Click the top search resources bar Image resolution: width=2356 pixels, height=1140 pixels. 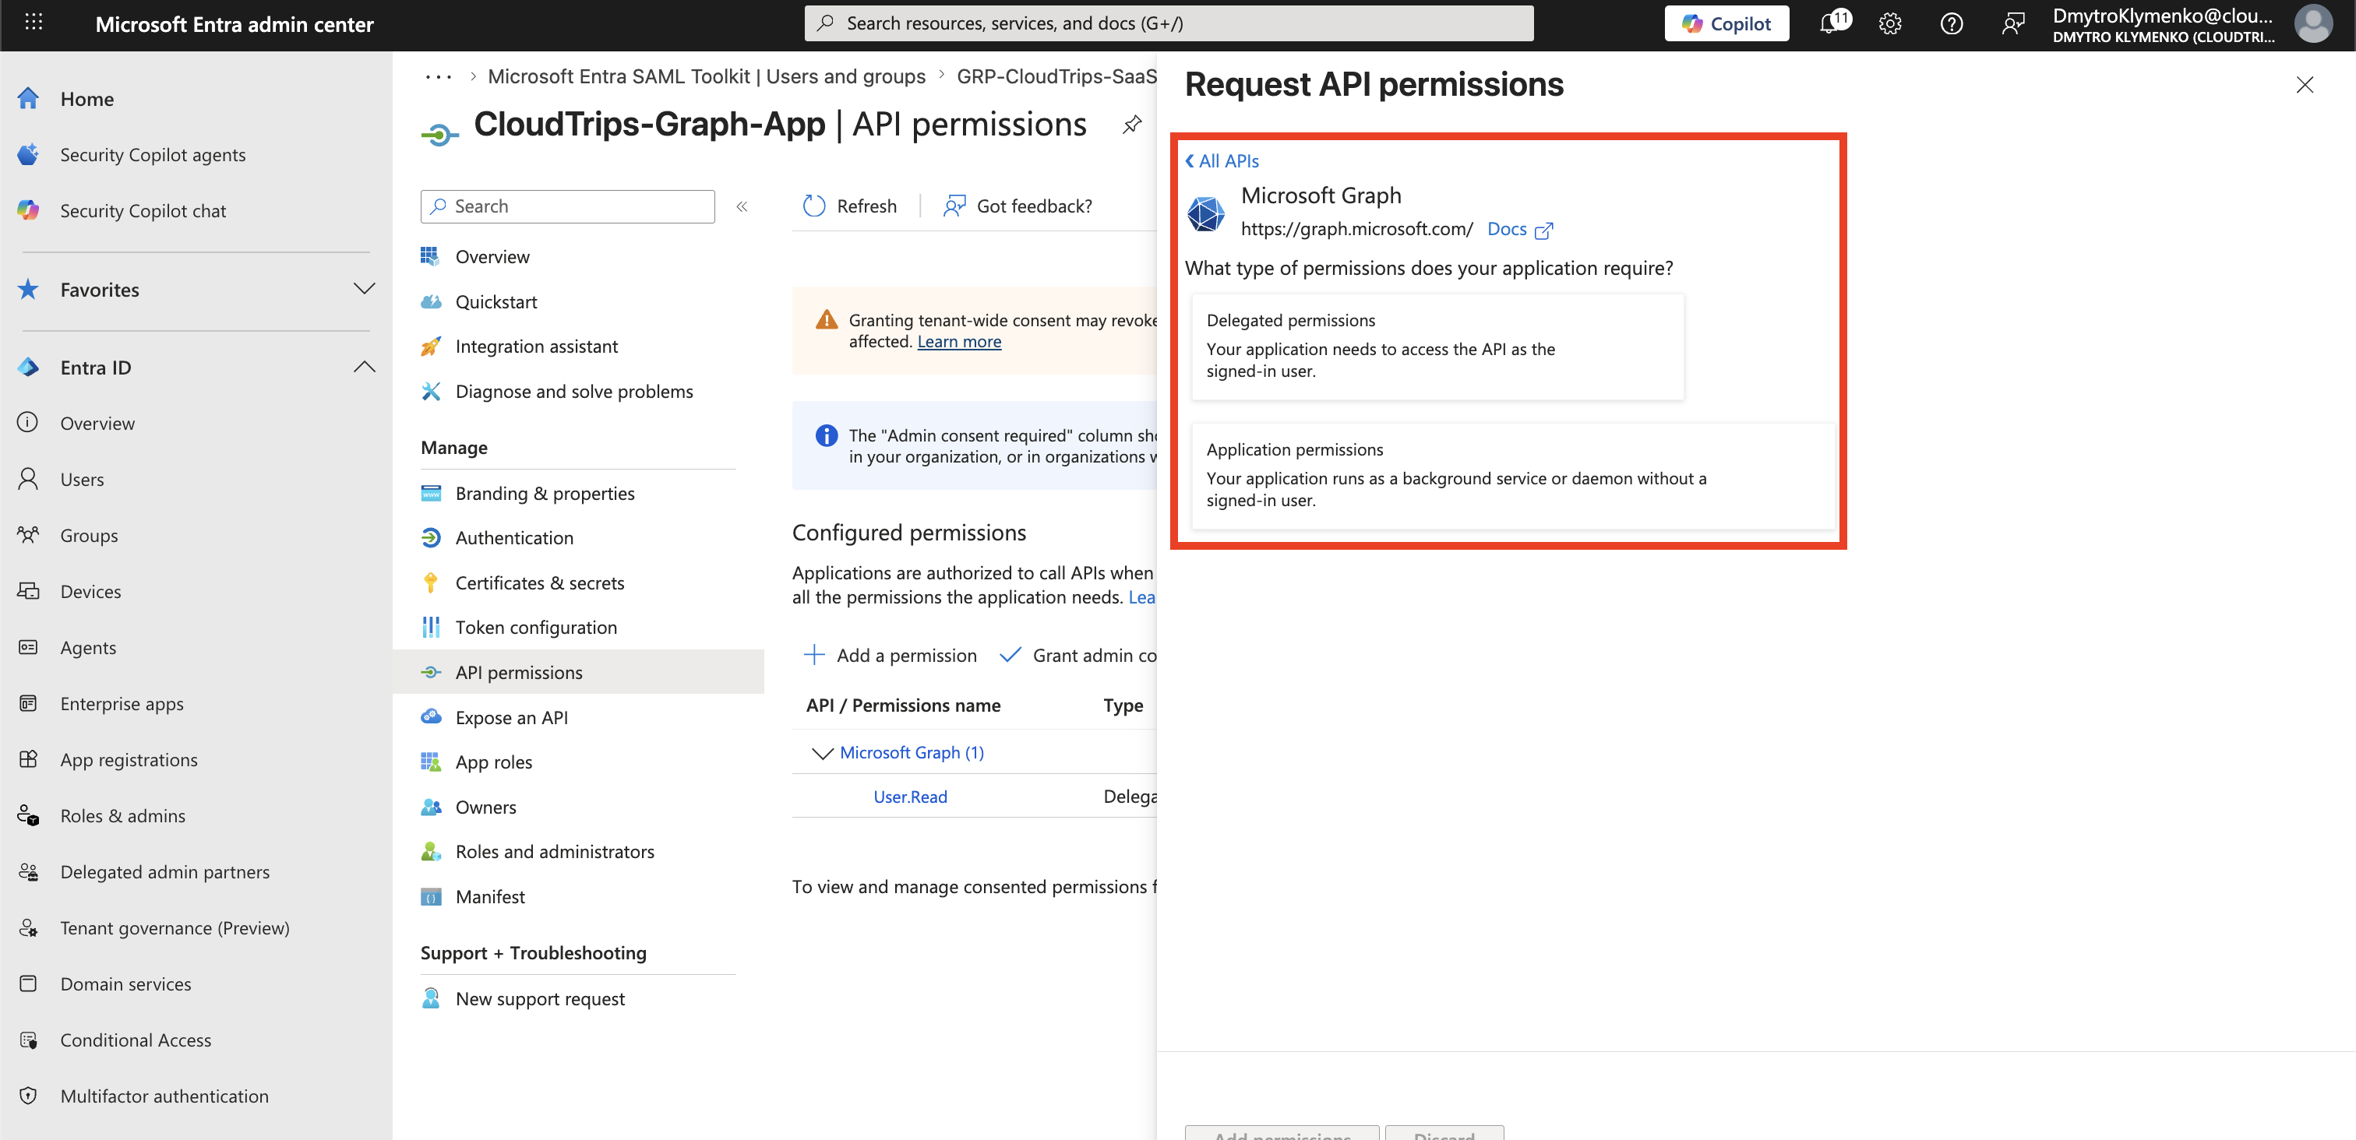pyautogui.click(x=1169, y=24)
